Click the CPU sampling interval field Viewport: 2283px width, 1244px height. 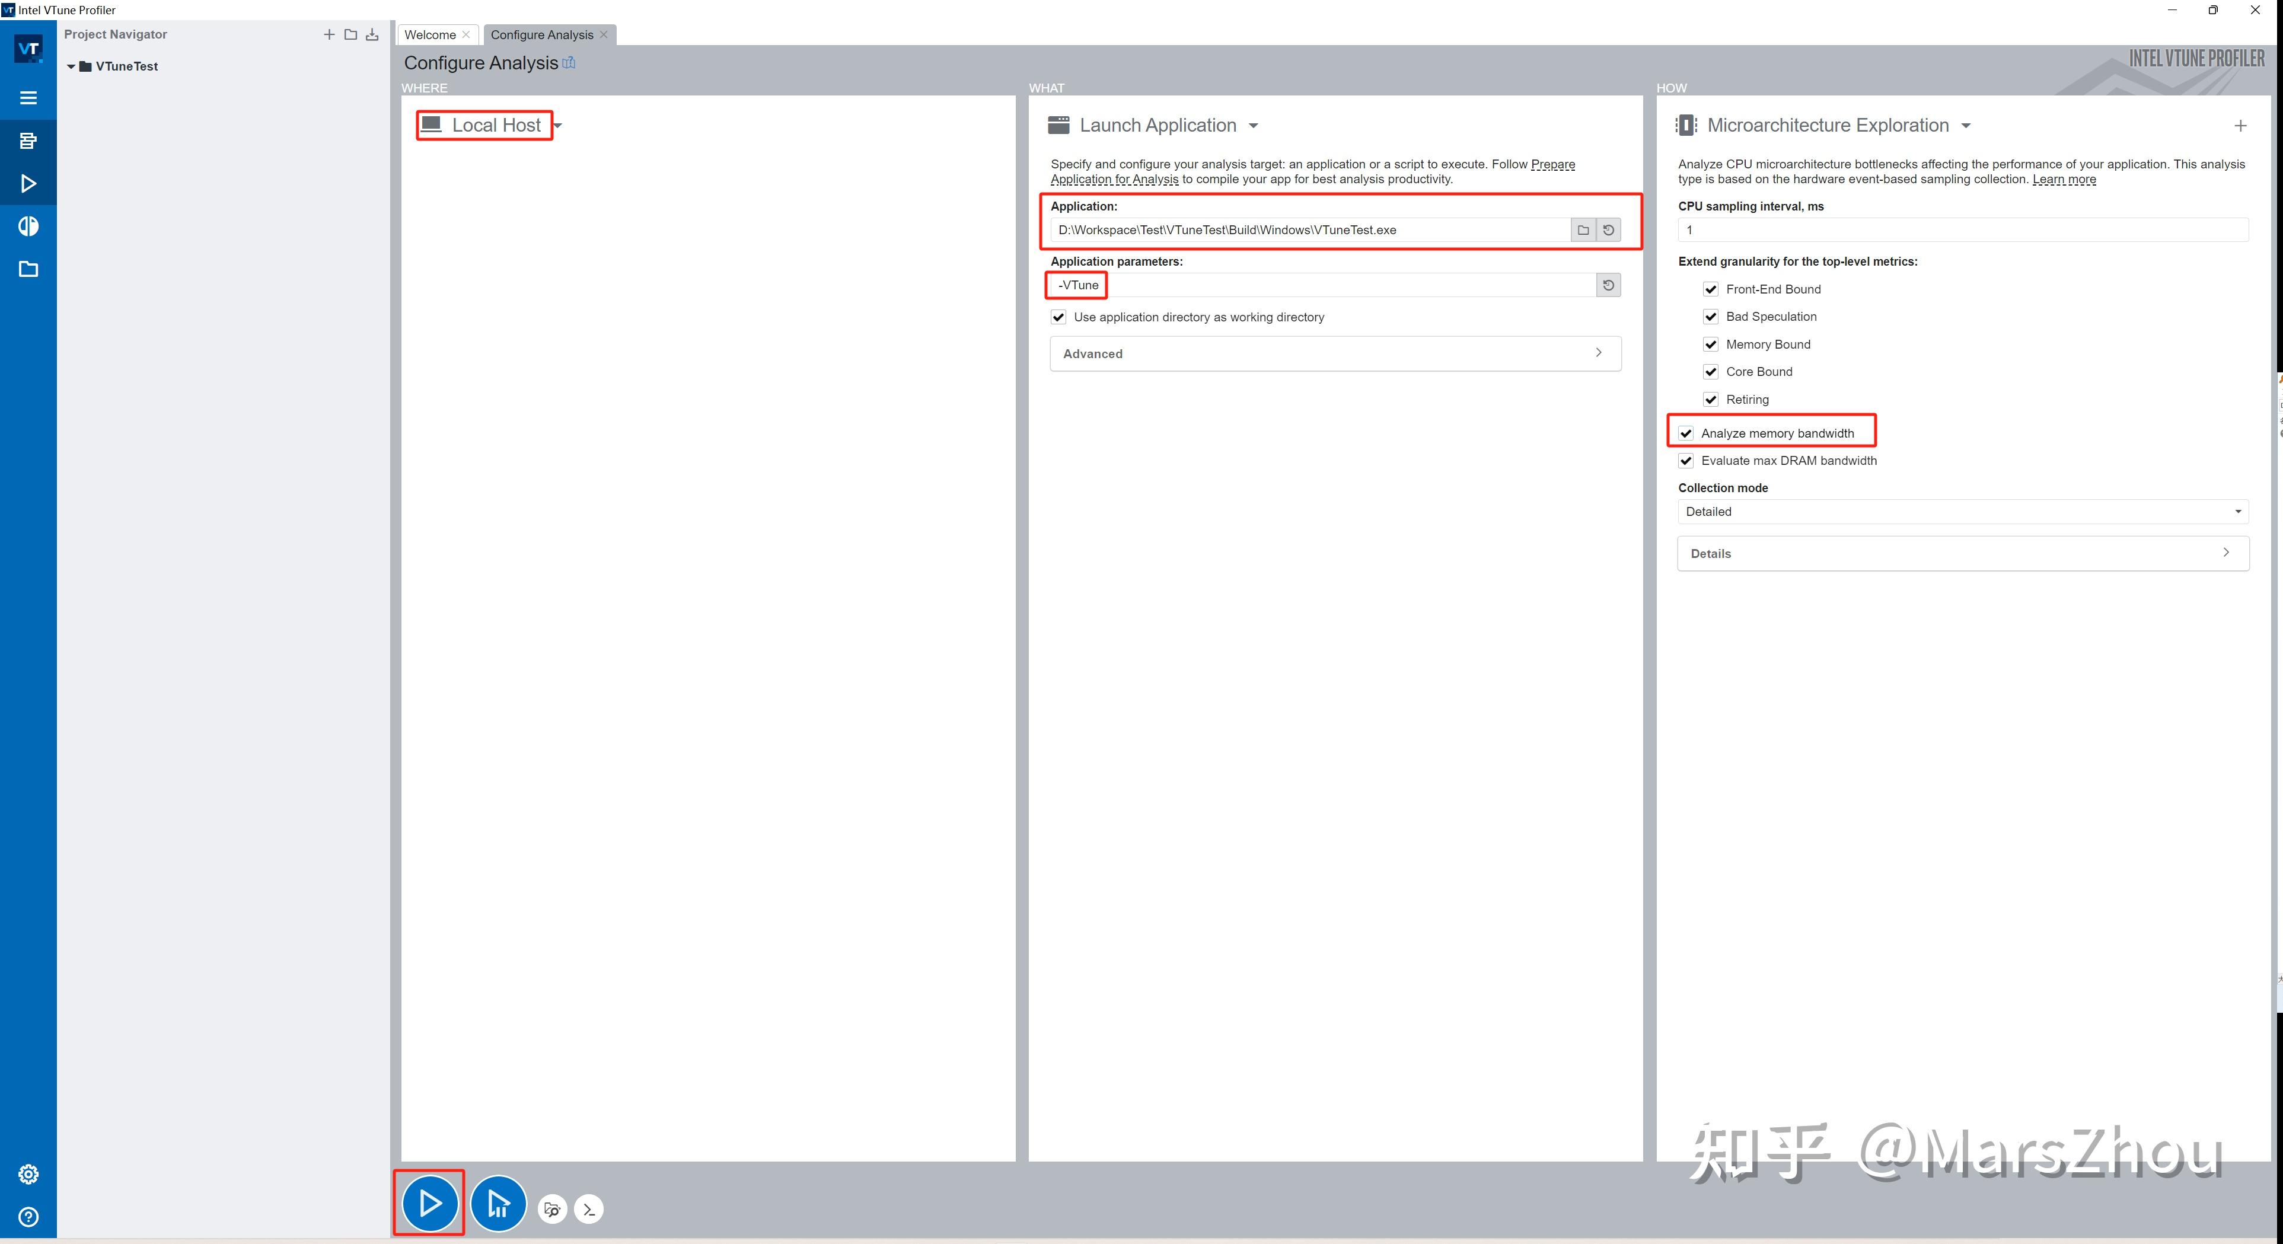1962,231
